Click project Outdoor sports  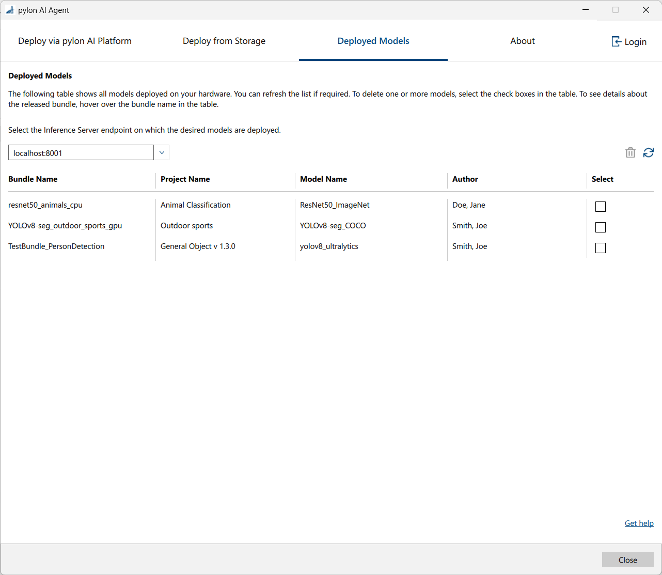click(187, 226)
